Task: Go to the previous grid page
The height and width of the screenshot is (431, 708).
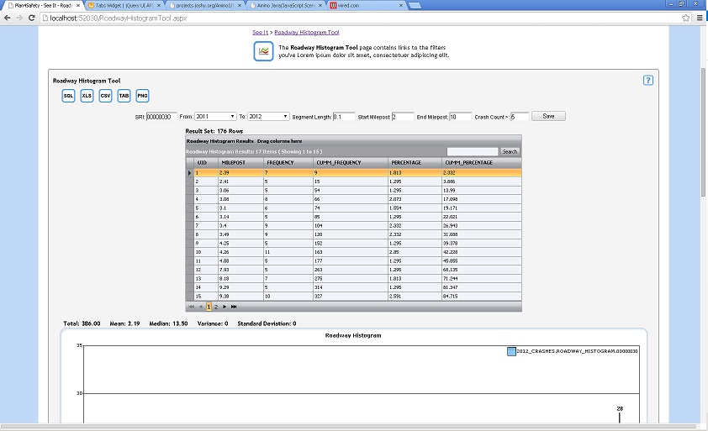Action: click(200, 307)
